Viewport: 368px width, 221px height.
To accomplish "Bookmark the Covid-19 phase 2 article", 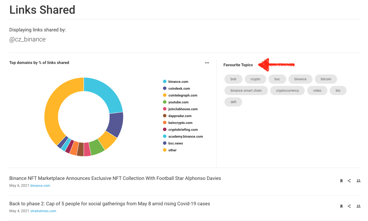I will [341, 206].
